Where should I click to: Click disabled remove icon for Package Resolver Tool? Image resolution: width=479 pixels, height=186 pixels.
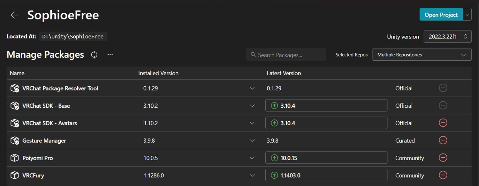[443, 88]
